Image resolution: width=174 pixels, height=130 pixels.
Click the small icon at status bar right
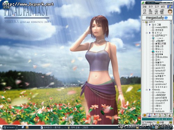[x=171, y=122]
